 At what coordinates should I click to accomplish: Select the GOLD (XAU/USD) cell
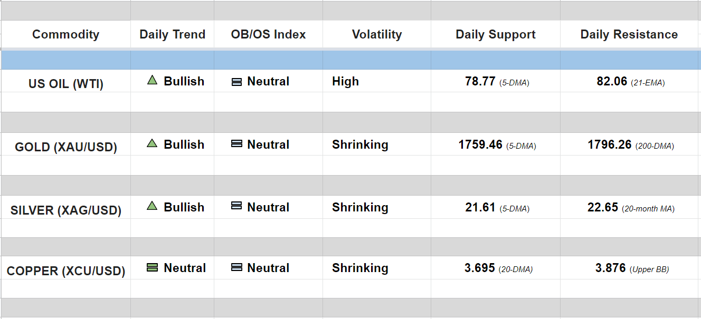click(x=65, y=147)
